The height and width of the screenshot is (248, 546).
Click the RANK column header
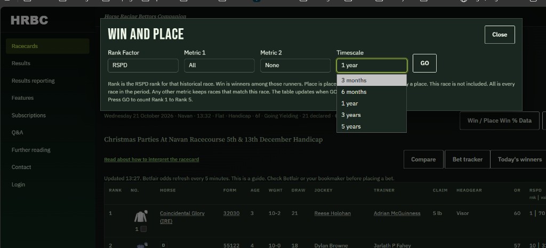click(x=115, y=190)
